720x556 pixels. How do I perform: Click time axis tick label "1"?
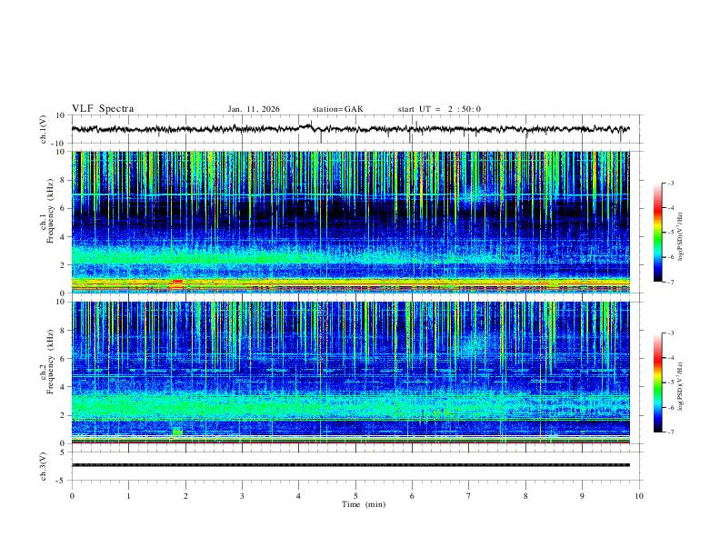[128, 496]
